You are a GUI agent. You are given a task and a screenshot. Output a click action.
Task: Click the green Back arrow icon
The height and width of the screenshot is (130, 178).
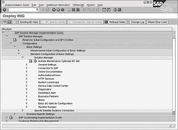(x=54, y=10)
